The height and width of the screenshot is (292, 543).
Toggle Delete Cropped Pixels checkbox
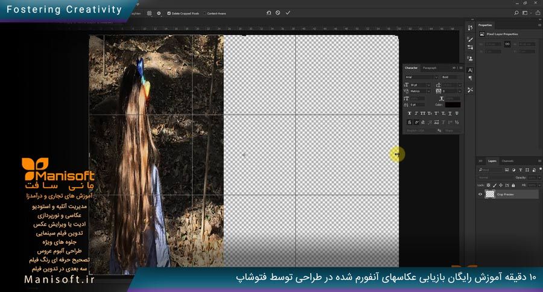[x=169, y=13]
